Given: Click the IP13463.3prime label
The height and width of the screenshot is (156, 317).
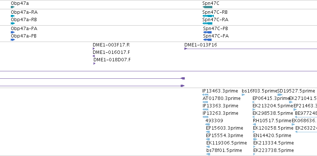Looking at the screenshot, I should (x=220, y=91).
